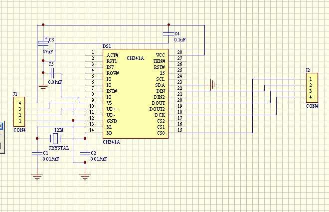Select capacitor C4 symbol
329x212 pixels.
168,33
